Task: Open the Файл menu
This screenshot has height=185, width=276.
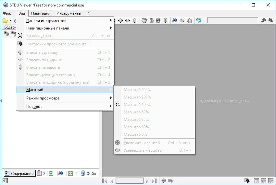Action: [7, 13]
